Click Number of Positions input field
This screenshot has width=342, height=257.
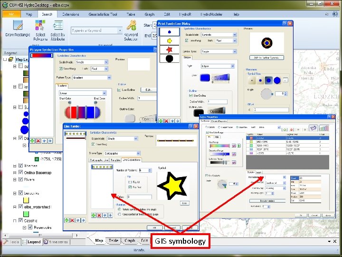click(145, 170)
